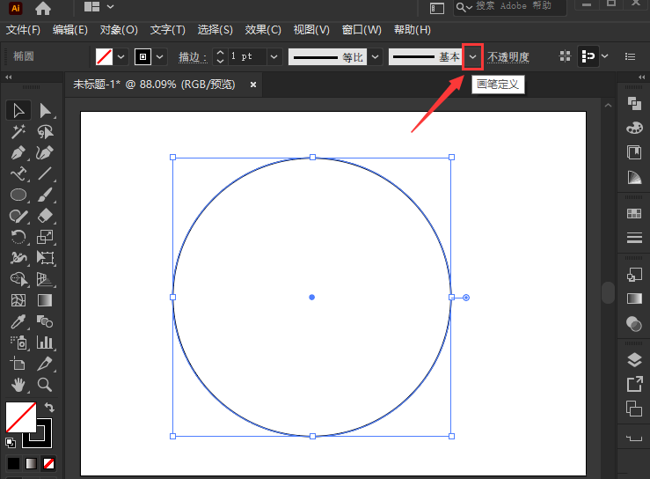
Task: Open the 窗口(W) menu
Action: 362,30
